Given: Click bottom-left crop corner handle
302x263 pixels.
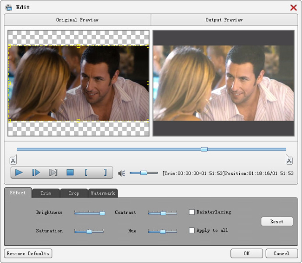Looking at the screenshot, I should point(9,121).
